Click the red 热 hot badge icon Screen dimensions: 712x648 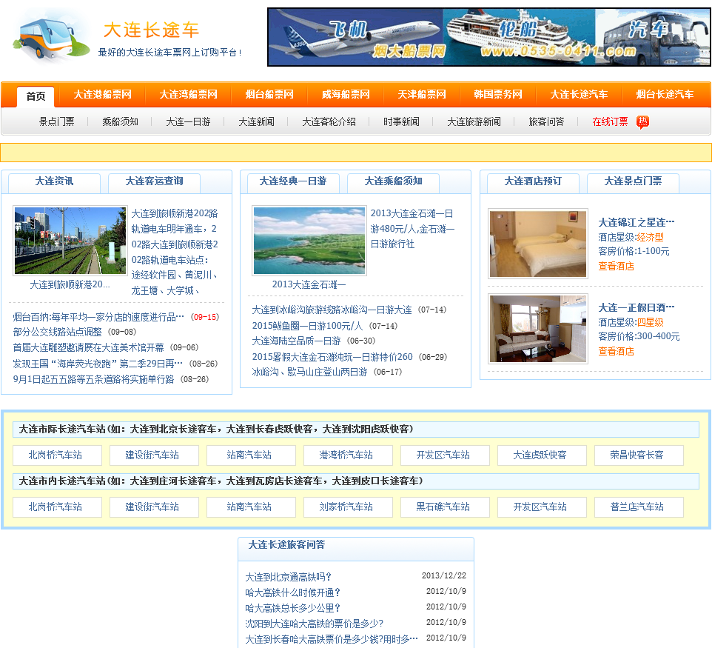click(642, 121)
